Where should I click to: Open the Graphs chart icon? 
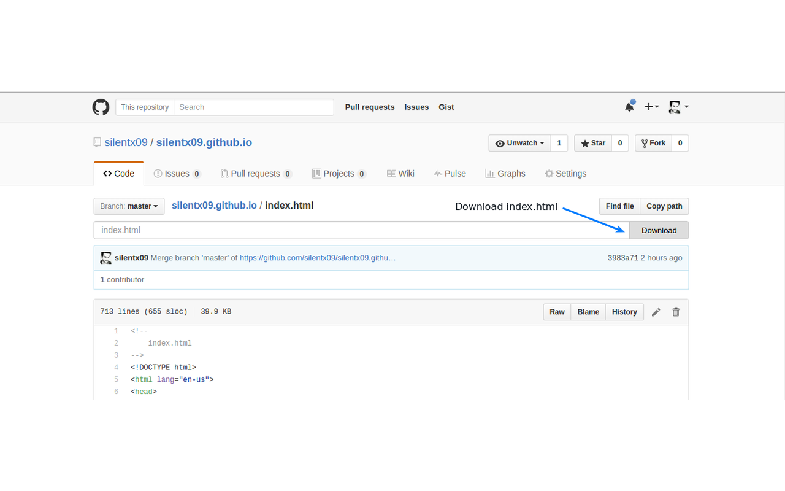click(489, 173)
